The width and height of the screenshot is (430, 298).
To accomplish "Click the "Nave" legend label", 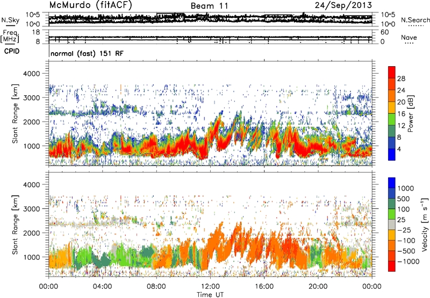I will 409,37.
